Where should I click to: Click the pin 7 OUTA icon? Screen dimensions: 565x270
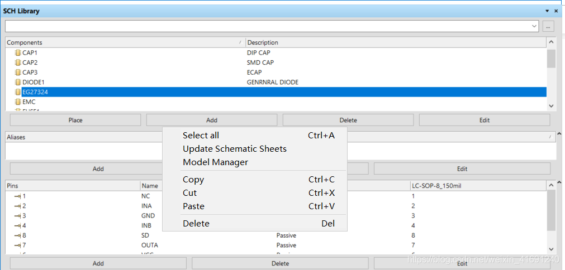coord(17,245)
